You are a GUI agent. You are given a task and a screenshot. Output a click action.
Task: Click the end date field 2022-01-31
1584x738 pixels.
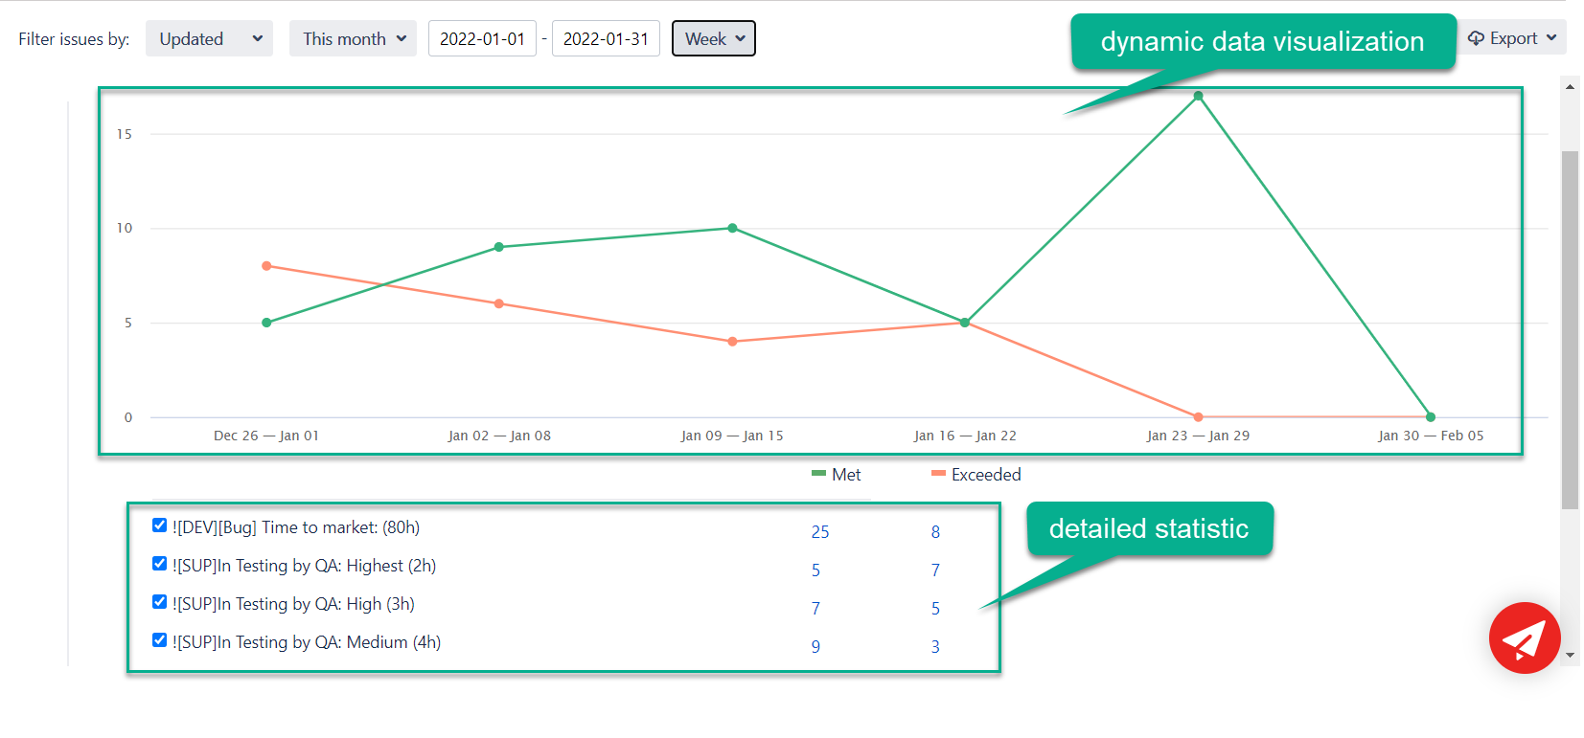tap(606, 39)
